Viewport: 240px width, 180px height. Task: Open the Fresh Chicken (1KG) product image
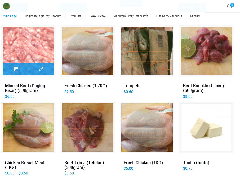147,128
